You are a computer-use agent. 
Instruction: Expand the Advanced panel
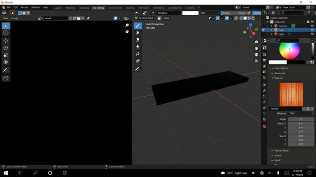(279, 73)
